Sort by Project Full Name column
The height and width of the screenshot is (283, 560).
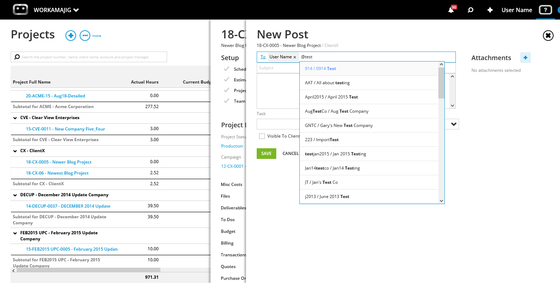tap(32, 82)
